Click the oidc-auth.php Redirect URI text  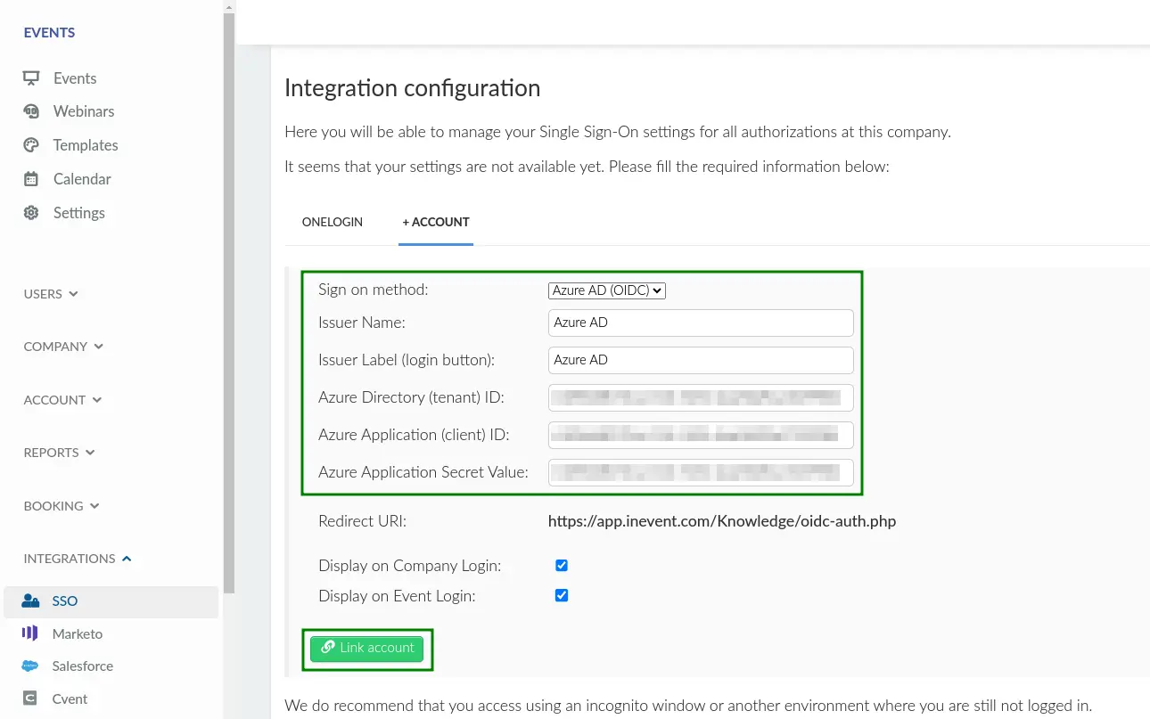(x=722, y=521)
